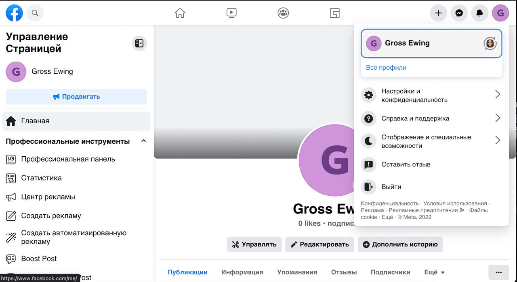Image resolution: width=517 pixels, height=282 pixels.
Task: Open Справка и поддержка
Action: 431,118
